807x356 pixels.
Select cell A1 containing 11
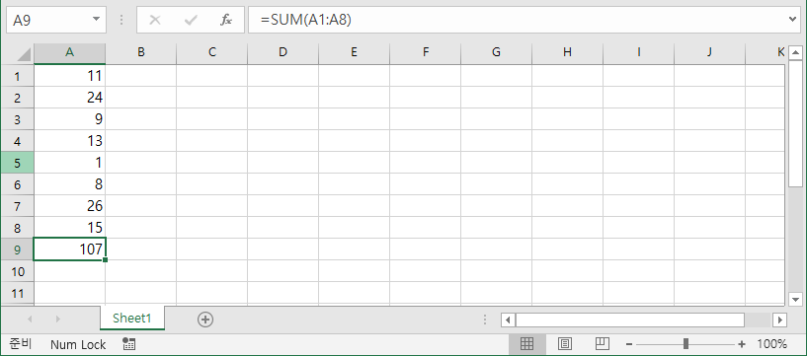click(x=70, y=76)
